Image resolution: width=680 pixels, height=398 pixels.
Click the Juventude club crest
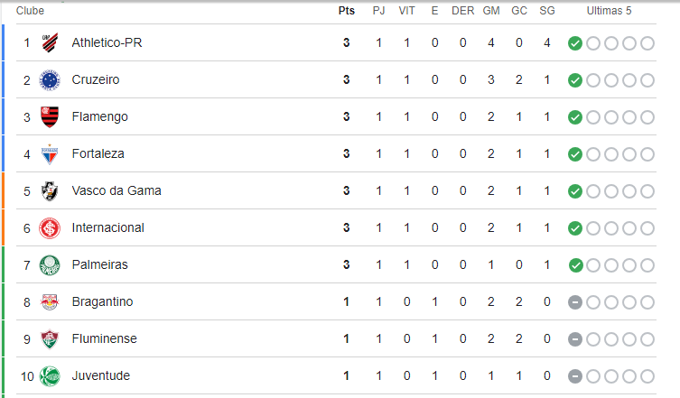pos(50,375)
